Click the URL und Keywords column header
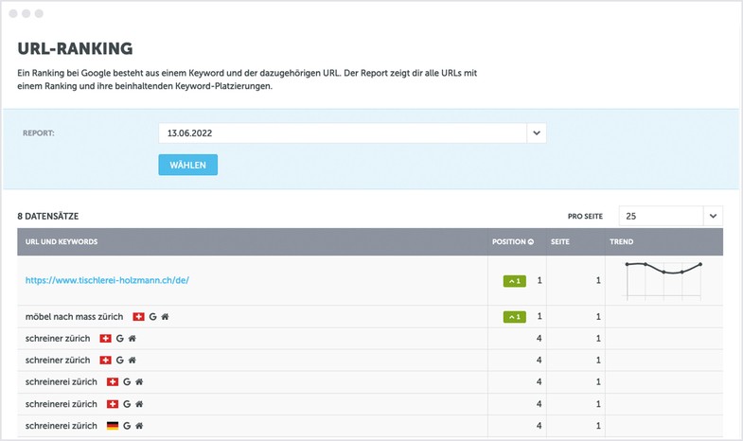The image size is (743, 441). tap(62, 242)
